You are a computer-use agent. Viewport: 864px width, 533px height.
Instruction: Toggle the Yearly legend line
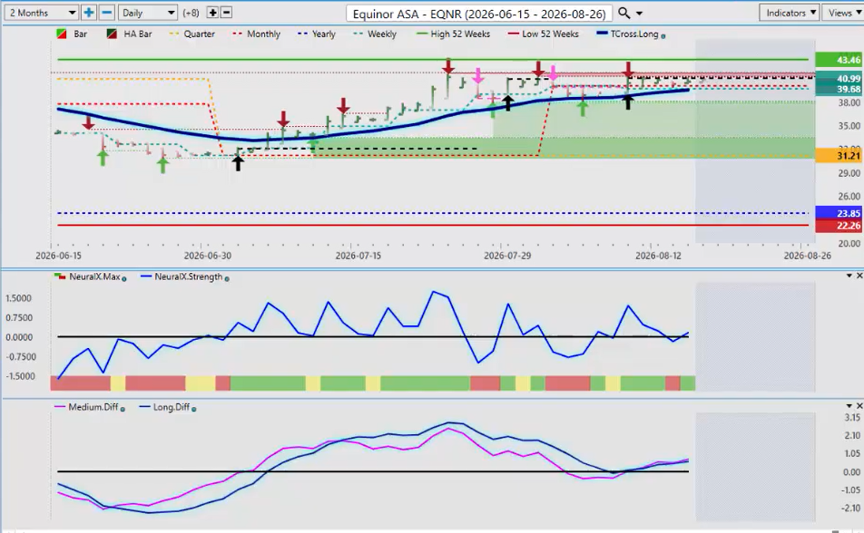[x=317, y=34]
